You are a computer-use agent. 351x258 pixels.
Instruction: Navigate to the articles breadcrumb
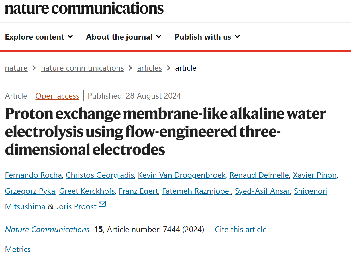tap(150, 68)
